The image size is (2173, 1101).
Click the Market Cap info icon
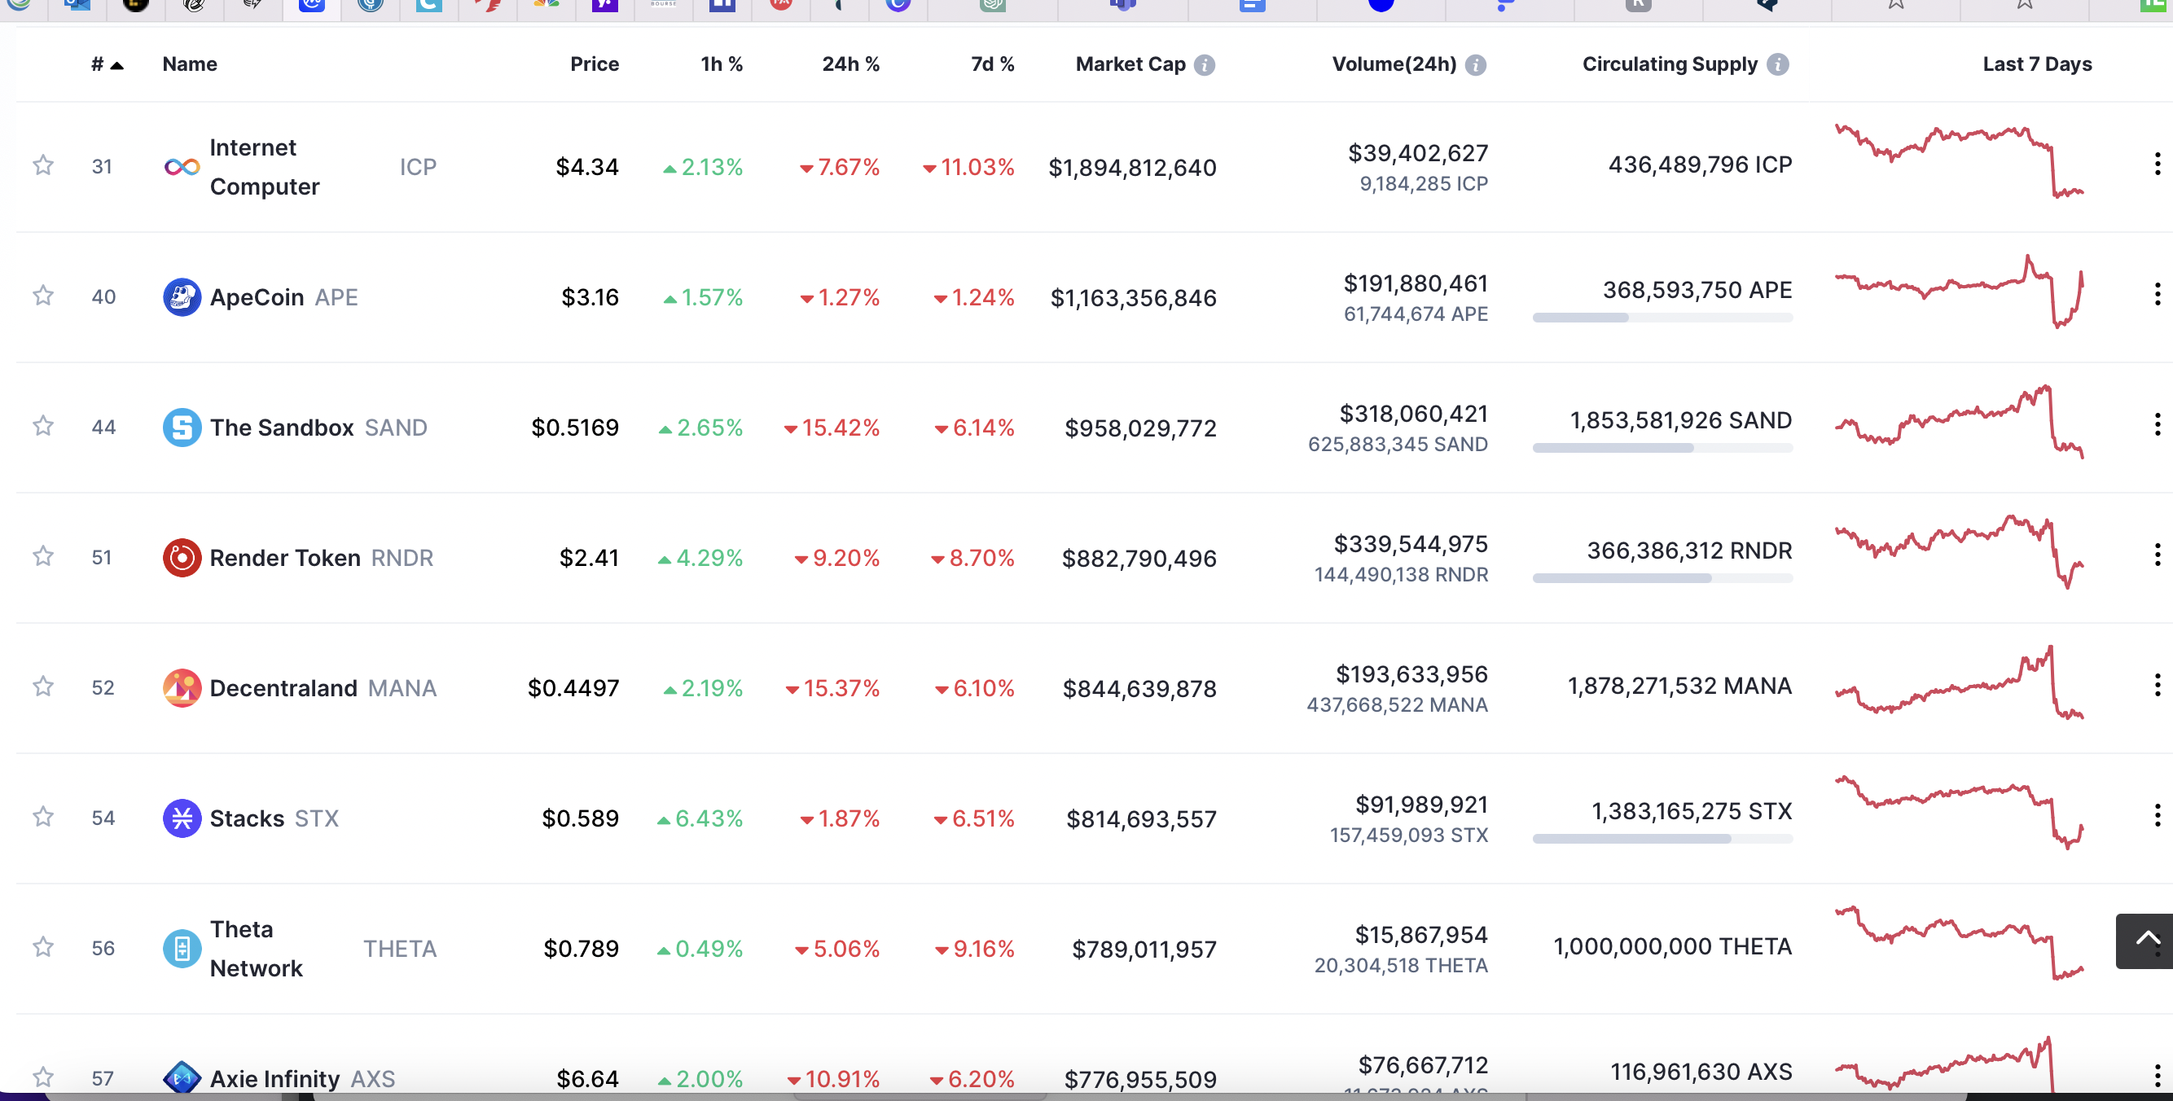point(1205,65)
